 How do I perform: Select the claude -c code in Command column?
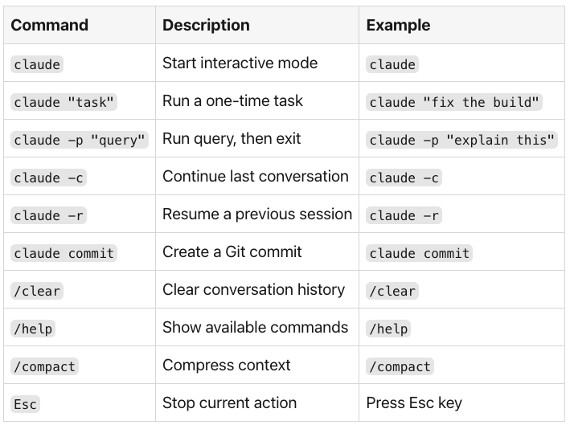coord(48,178)
